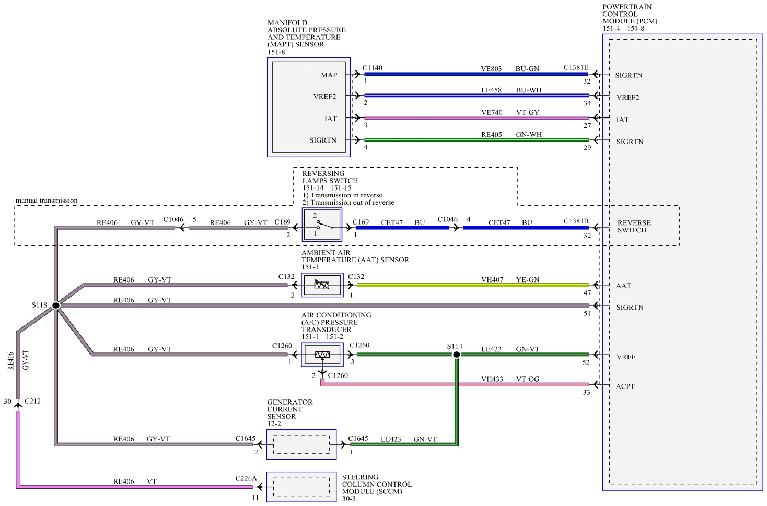Click the S118 splice dot

[56, 305]
